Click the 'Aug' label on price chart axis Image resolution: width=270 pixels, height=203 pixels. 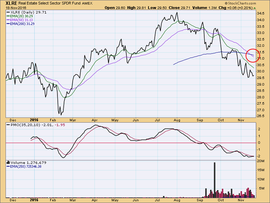(x=177, y=120)
